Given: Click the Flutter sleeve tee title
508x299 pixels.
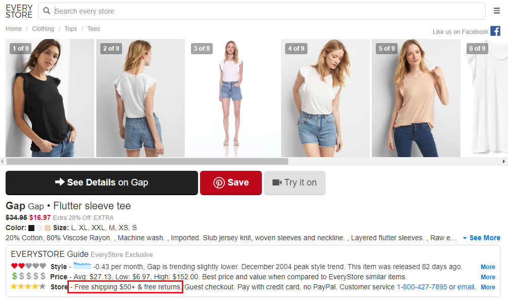Looking at the screenshot, I should point(92,206).
